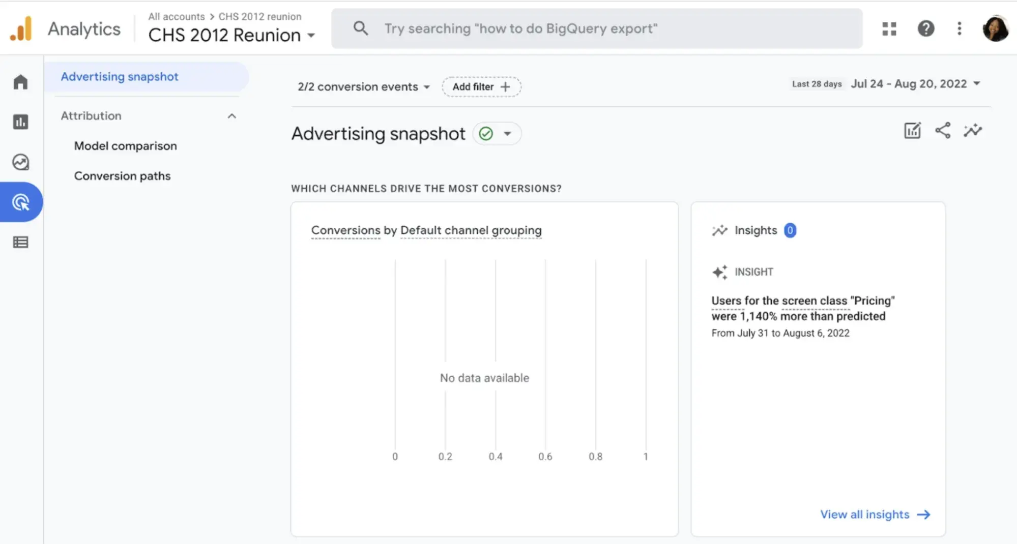This screenshot has width=1017, height=544.
Task: Click the Google Analytics logo
Action: coord(21,28)
